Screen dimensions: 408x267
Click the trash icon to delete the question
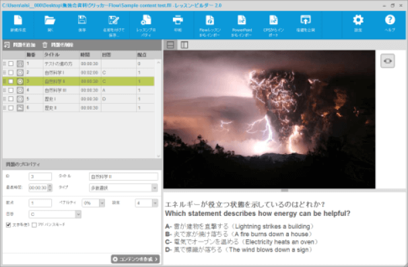(x=45, y=45)
